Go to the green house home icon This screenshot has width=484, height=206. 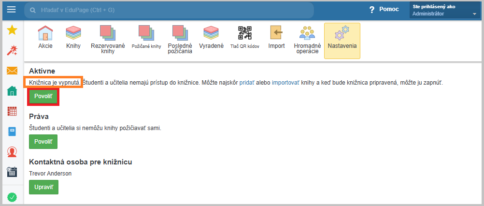[x=12, y=91]
